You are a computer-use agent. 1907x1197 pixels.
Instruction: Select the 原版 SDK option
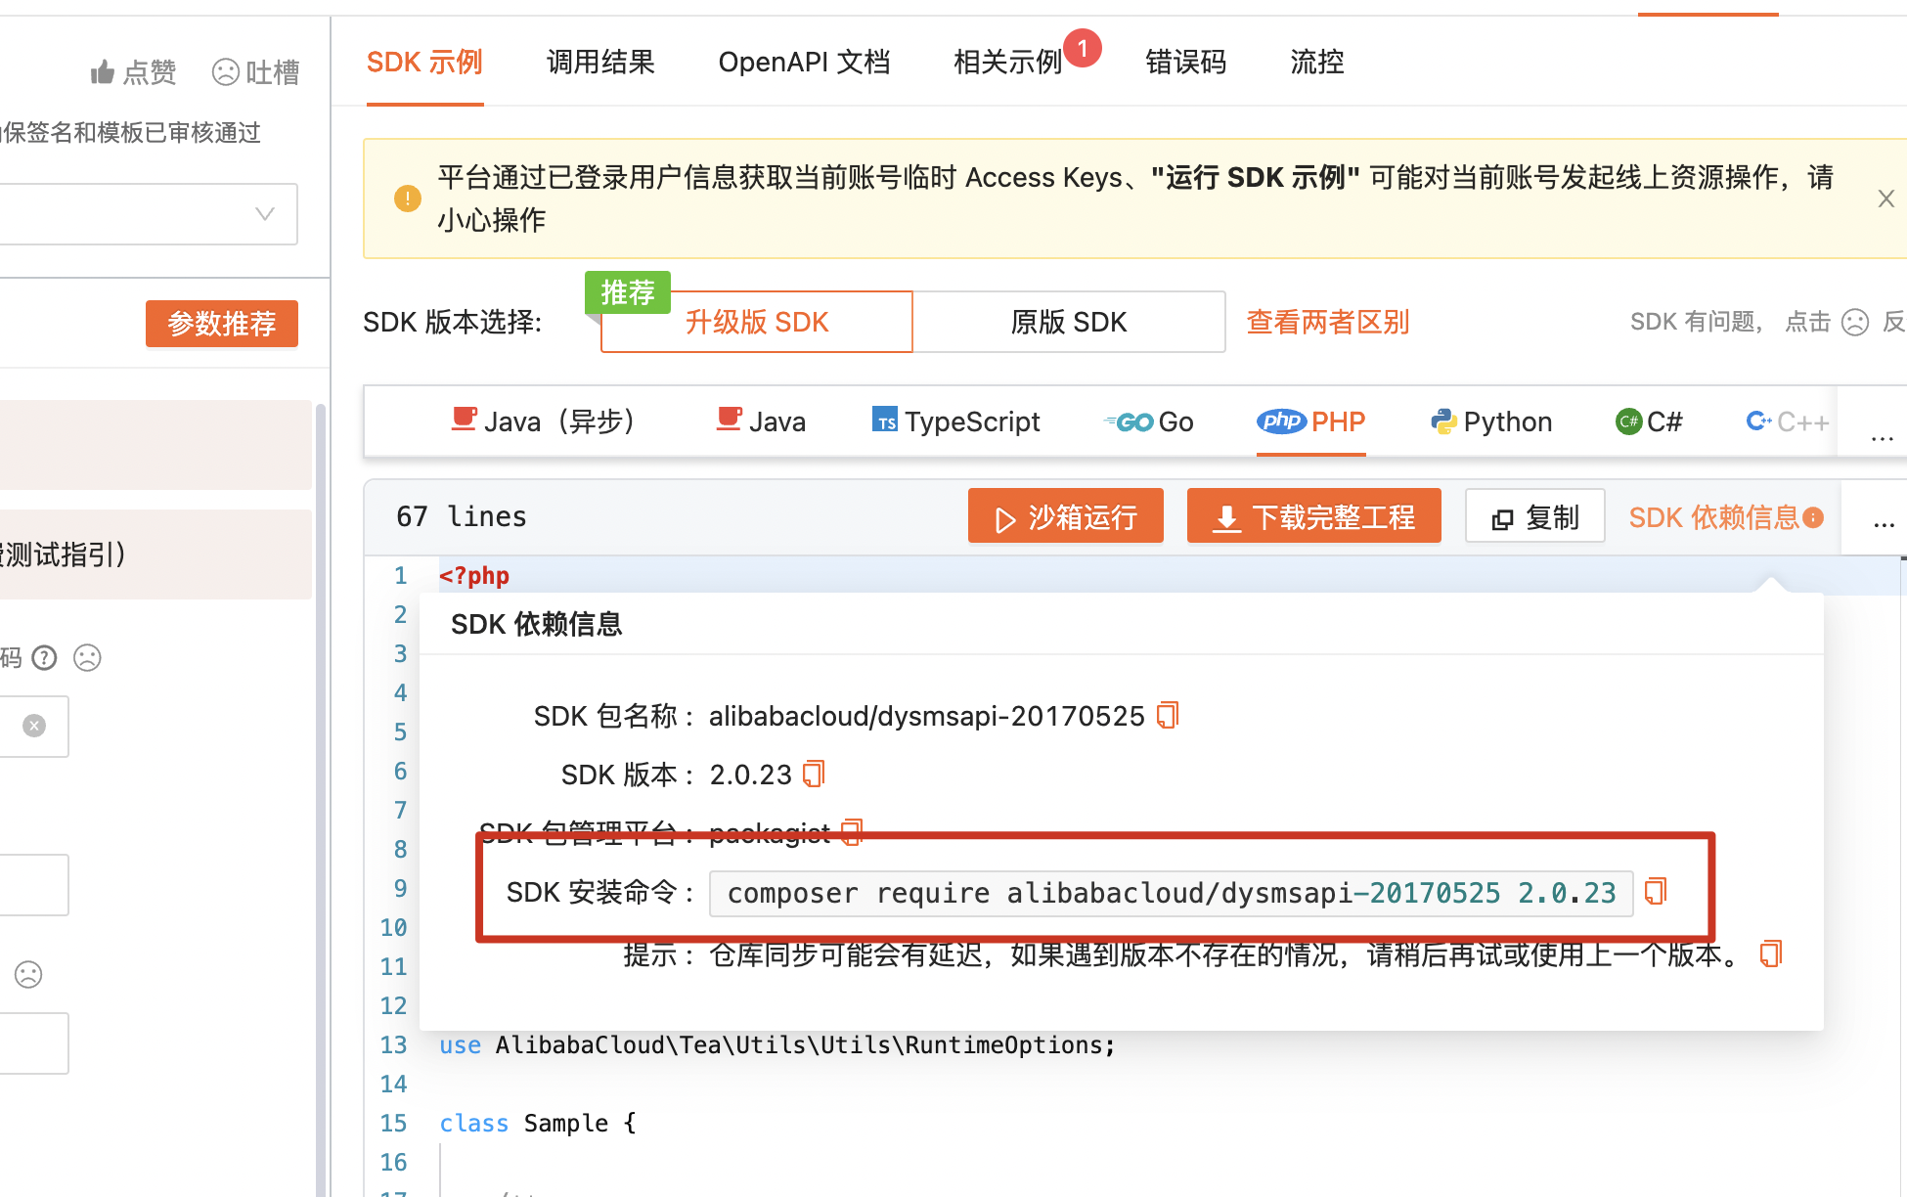(1068, 322)
